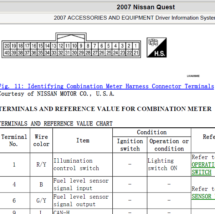The width and height of the screenshot is (215, 214).
Task: Open the green SWITCH reference link
Action: coord(201,172)
